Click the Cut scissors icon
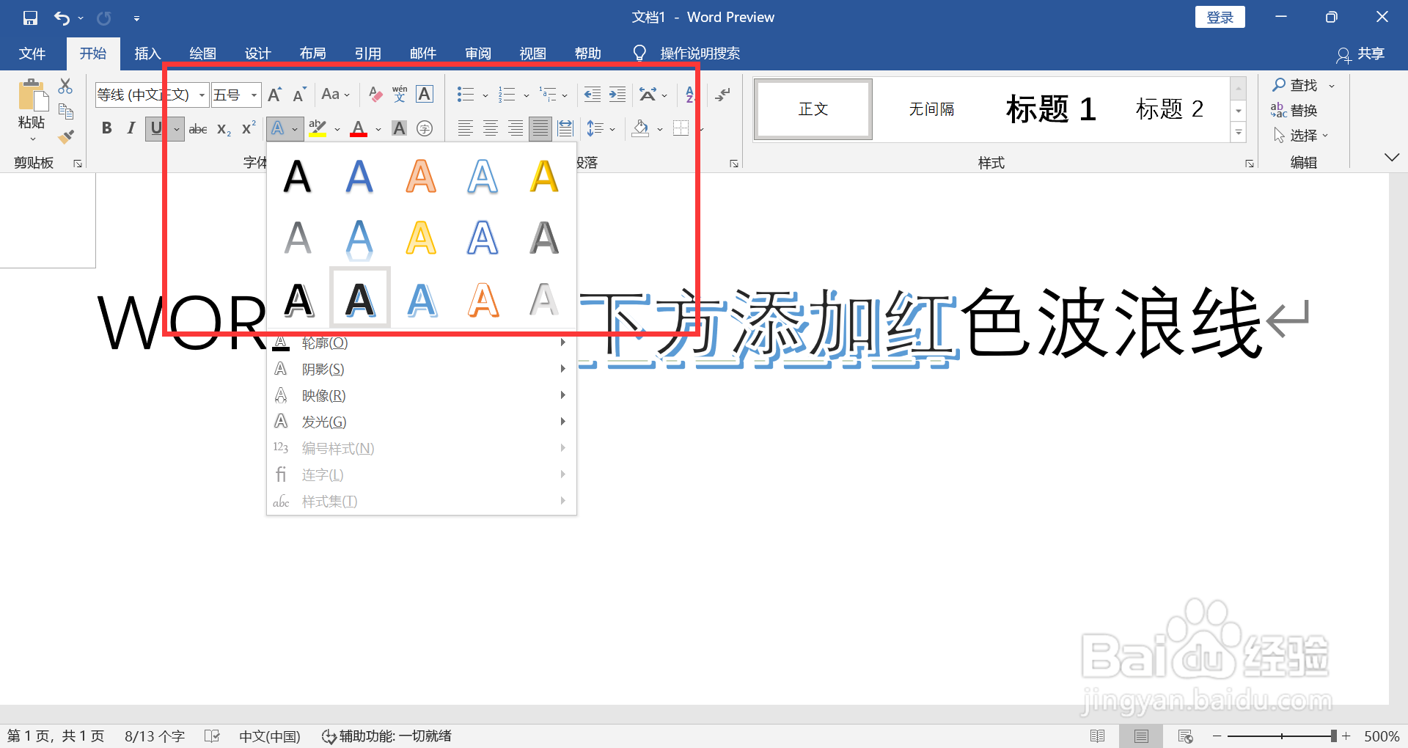 65,87
